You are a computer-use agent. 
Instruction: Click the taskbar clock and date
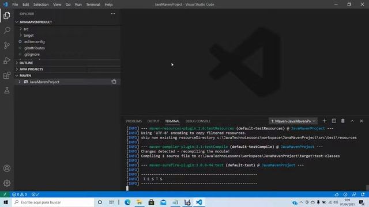(347, 202)
